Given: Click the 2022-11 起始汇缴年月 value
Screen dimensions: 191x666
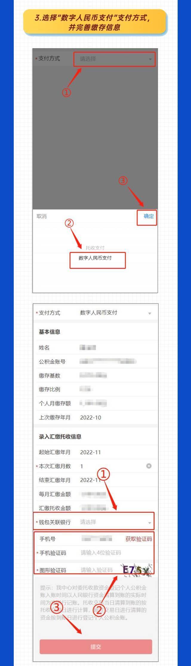Looking at the screenshot, I should pyautogui.click(x=90, y=452).
